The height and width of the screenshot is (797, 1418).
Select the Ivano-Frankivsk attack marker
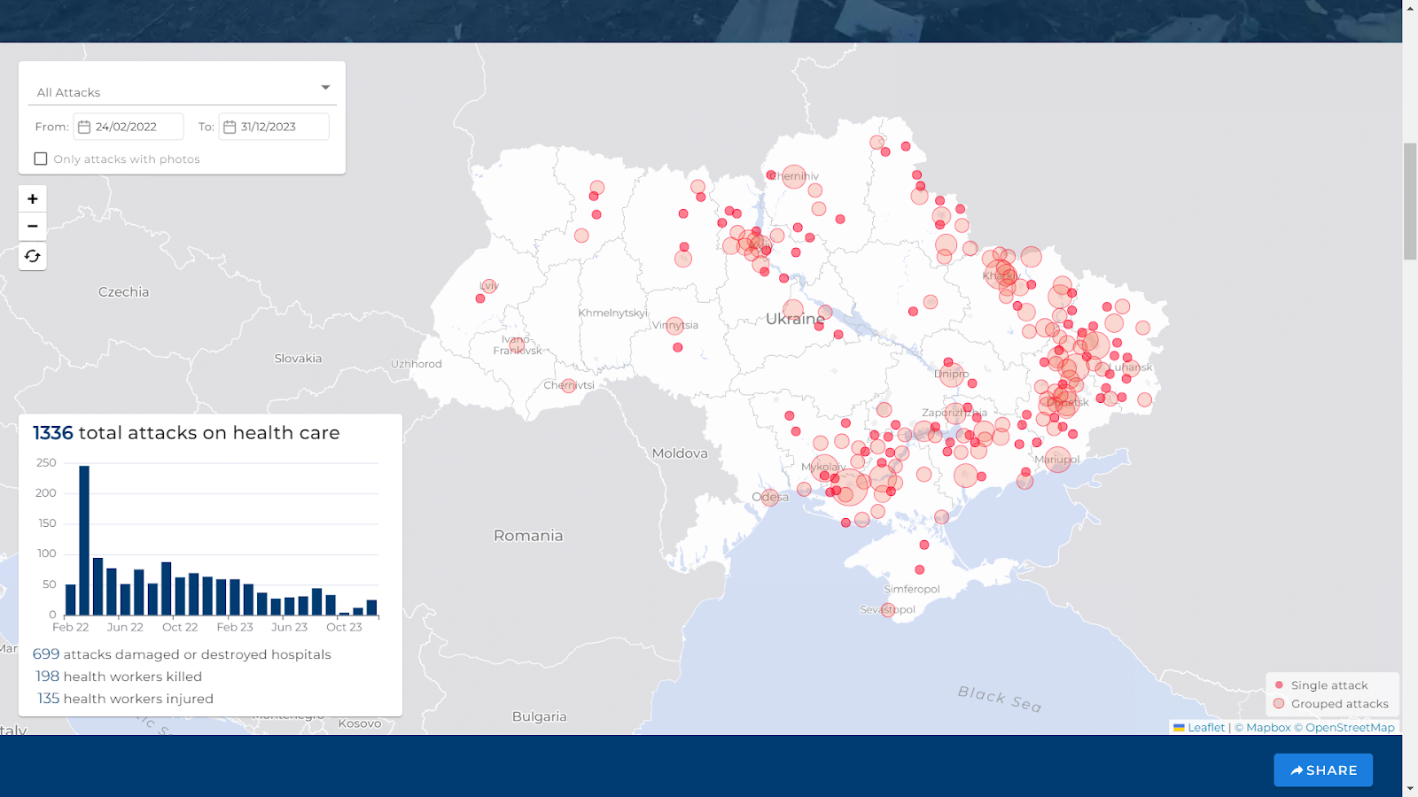tap(518, 344)
